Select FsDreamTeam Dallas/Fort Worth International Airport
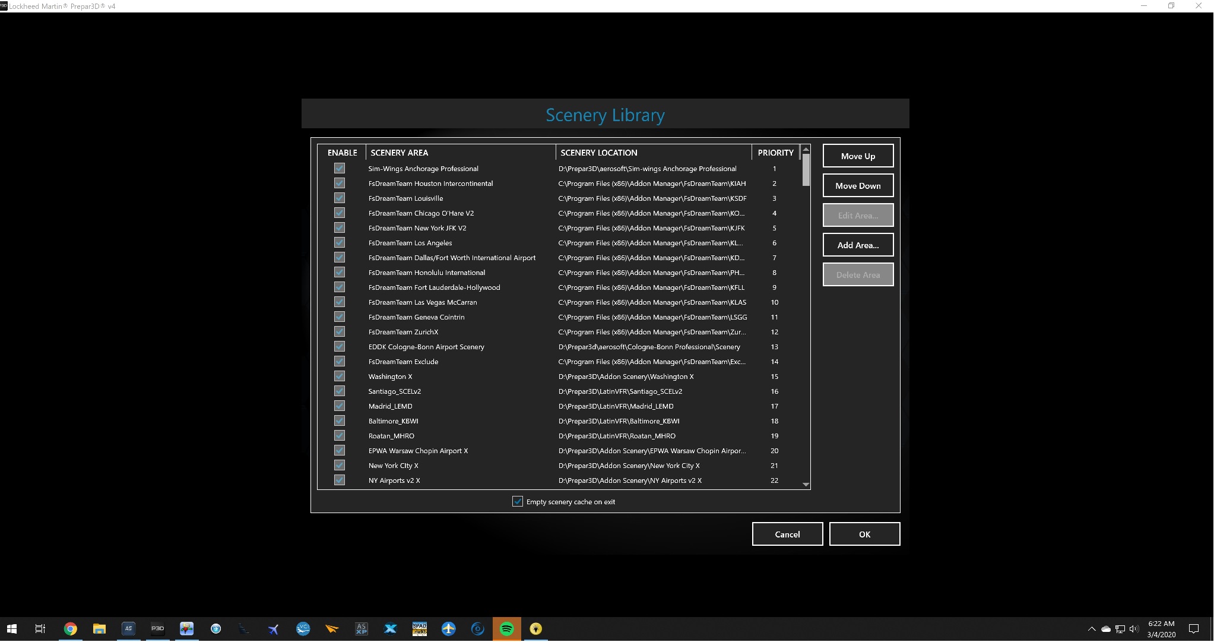The width and height of the screenshot is (1214, 642). [x=559, y=258]
